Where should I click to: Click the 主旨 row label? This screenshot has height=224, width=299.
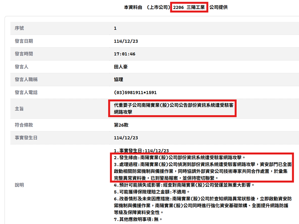click(19, 109)
